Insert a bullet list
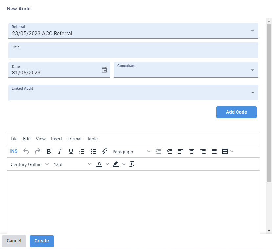This screenshot has height=249, width=272. click(93, 151)
